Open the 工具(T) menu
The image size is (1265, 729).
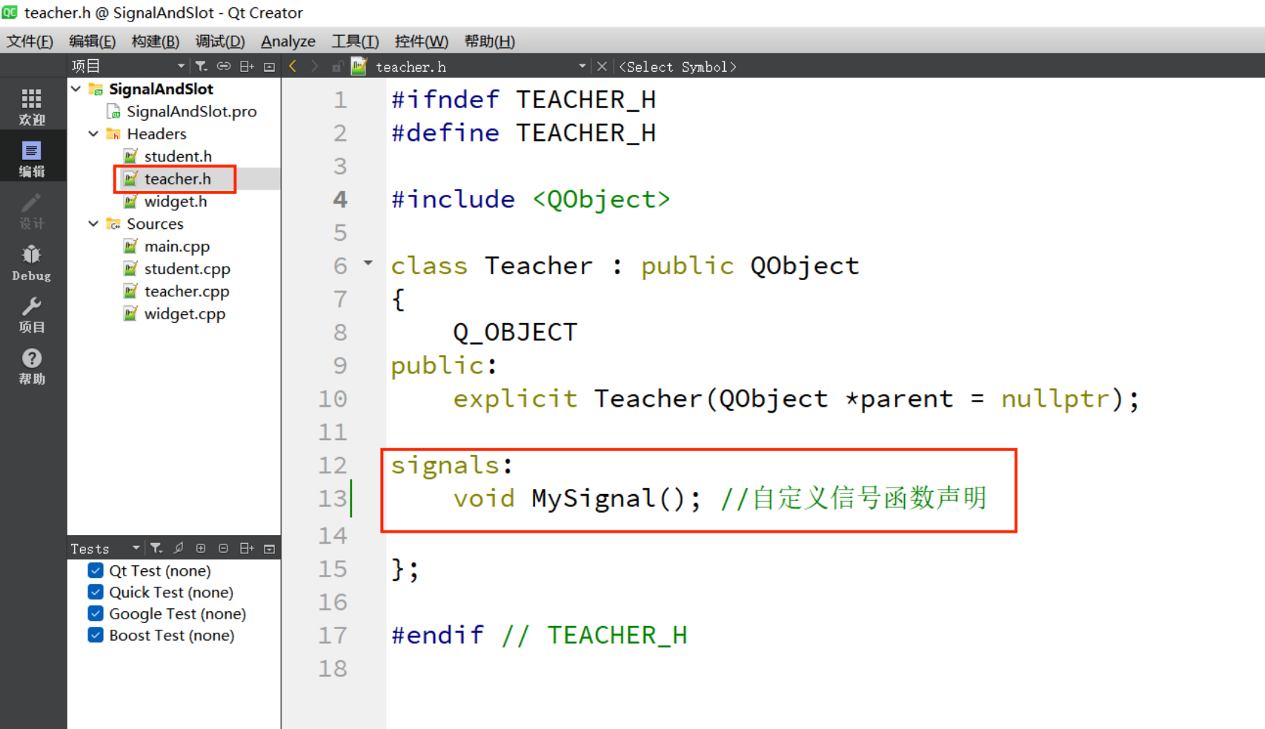point(355,41)
